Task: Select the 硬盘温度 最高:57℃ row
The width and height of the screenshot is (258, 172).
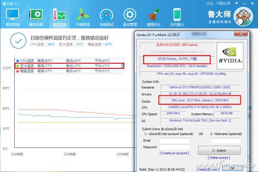Action: point(69,71)
